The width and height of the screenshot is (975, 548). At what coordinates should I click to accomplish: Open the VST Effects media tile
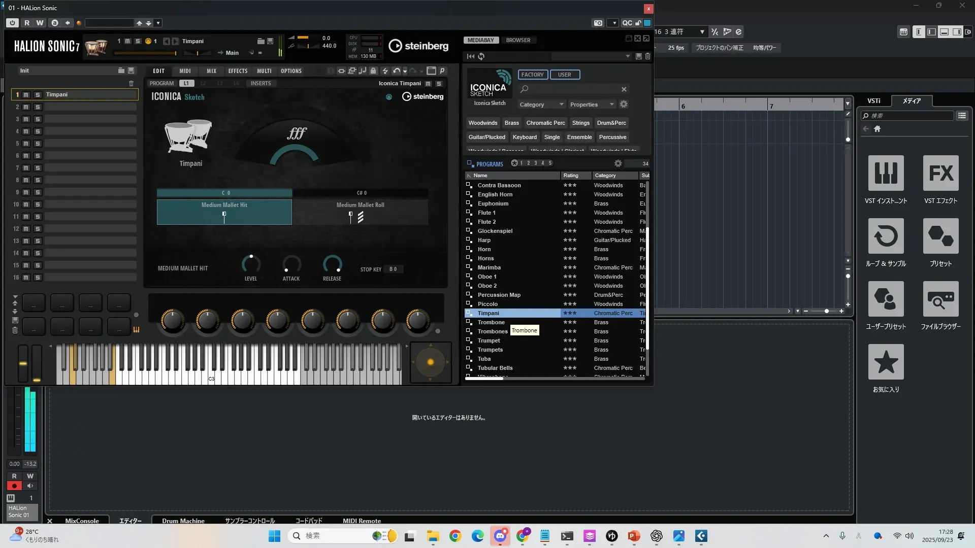coord(940,173)
